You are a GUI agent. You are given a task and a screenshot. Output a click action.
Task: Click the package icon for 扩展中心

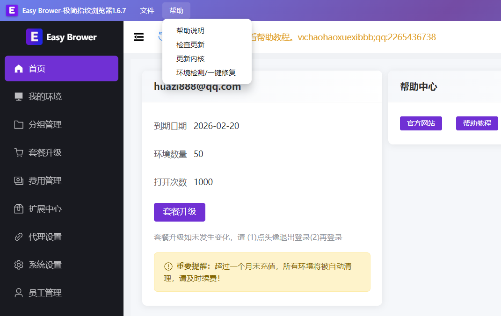coord(19,209)
